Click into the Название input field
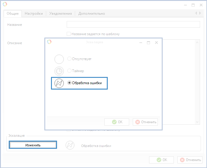This screenshot has width=207, height=168. pyautogui.click(x=133, y=25)
